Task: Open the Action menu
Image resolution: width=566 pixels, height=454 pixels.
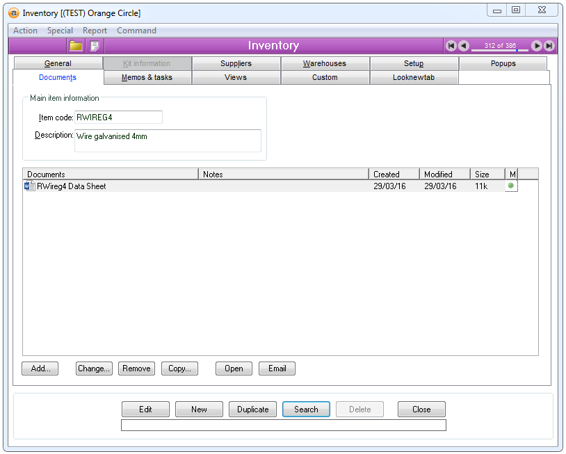Action: coord(26,31)
